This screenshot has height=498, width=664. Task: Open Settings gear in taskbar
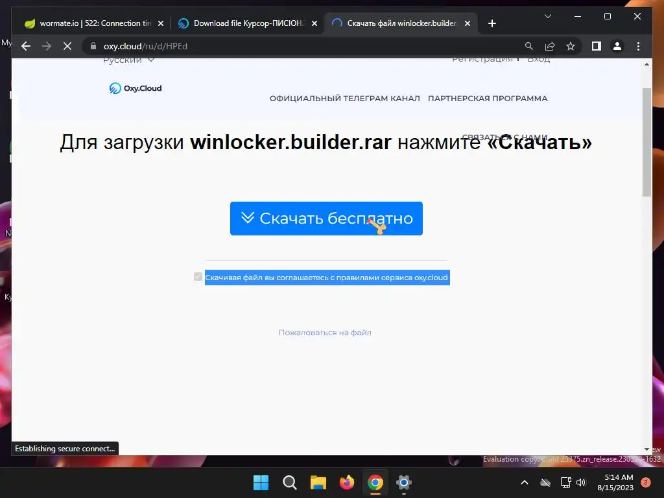point(404,482)
